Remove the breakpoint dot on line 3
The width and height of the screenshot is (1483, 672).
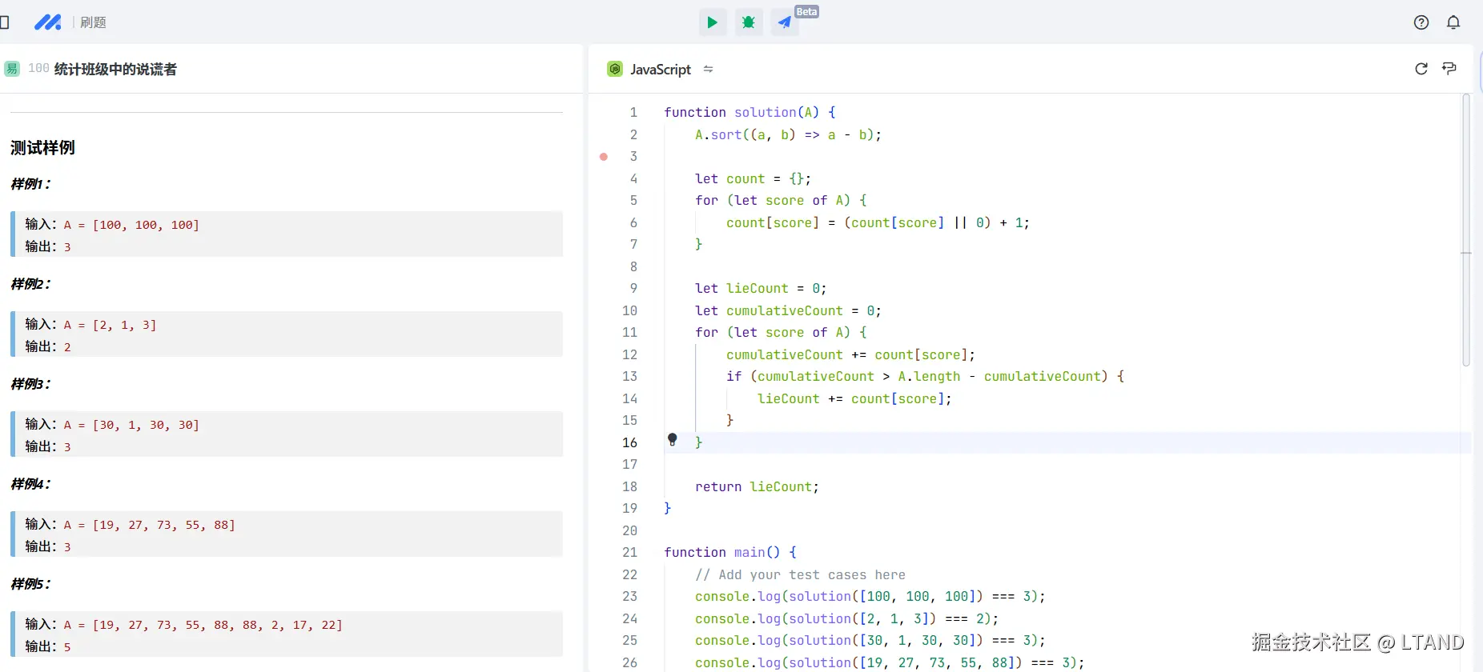604,157
